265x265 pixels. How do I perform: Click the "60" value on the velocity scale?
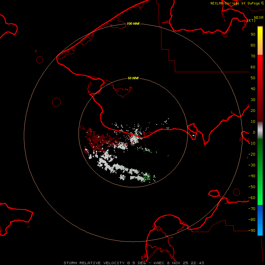(253, 67)
